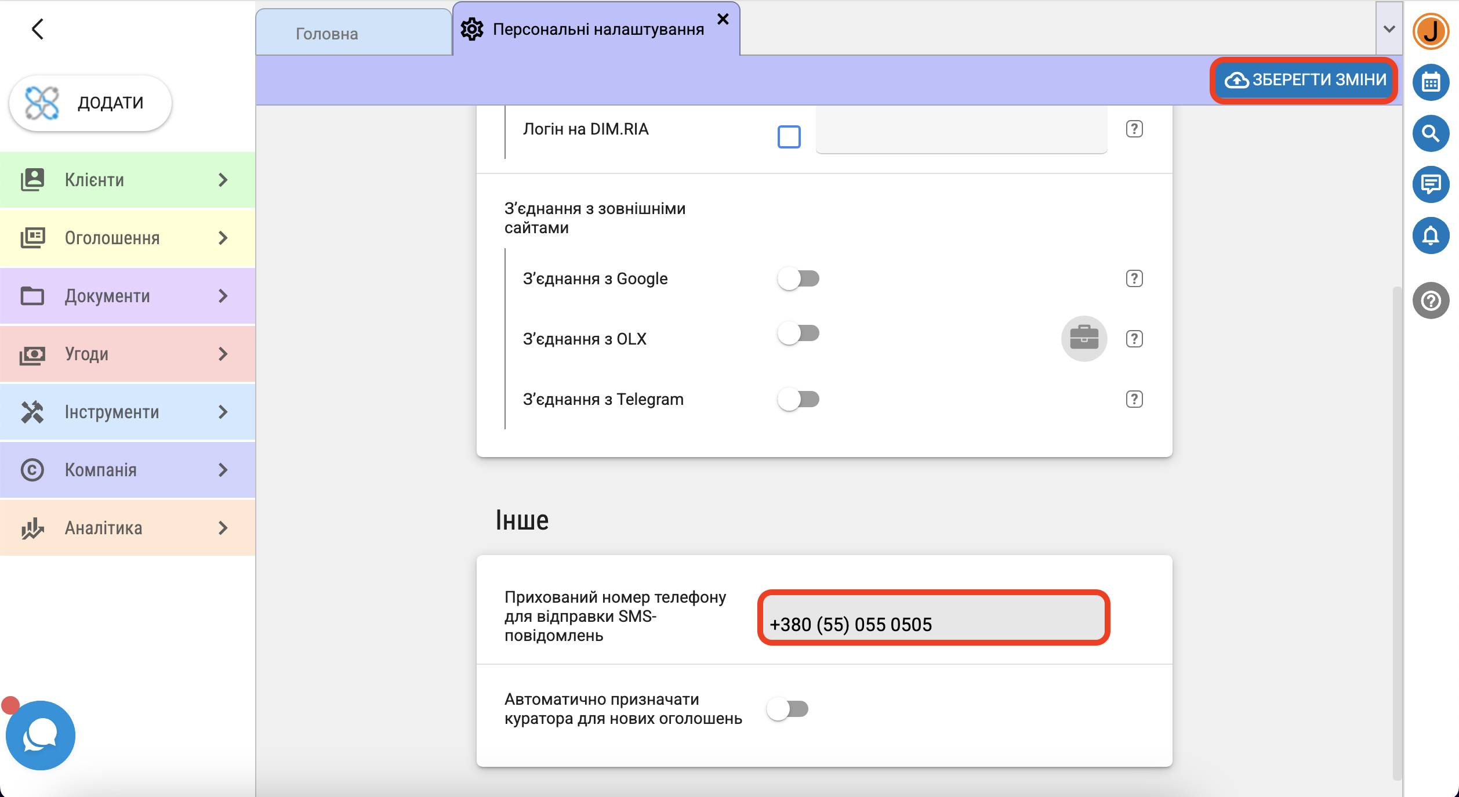Click help icon for Telegram connection
This screenshot has width=1459, height=797.
point(1134,399)
